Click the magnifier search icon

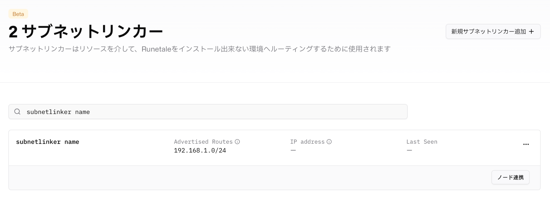(x=17, y=112)
